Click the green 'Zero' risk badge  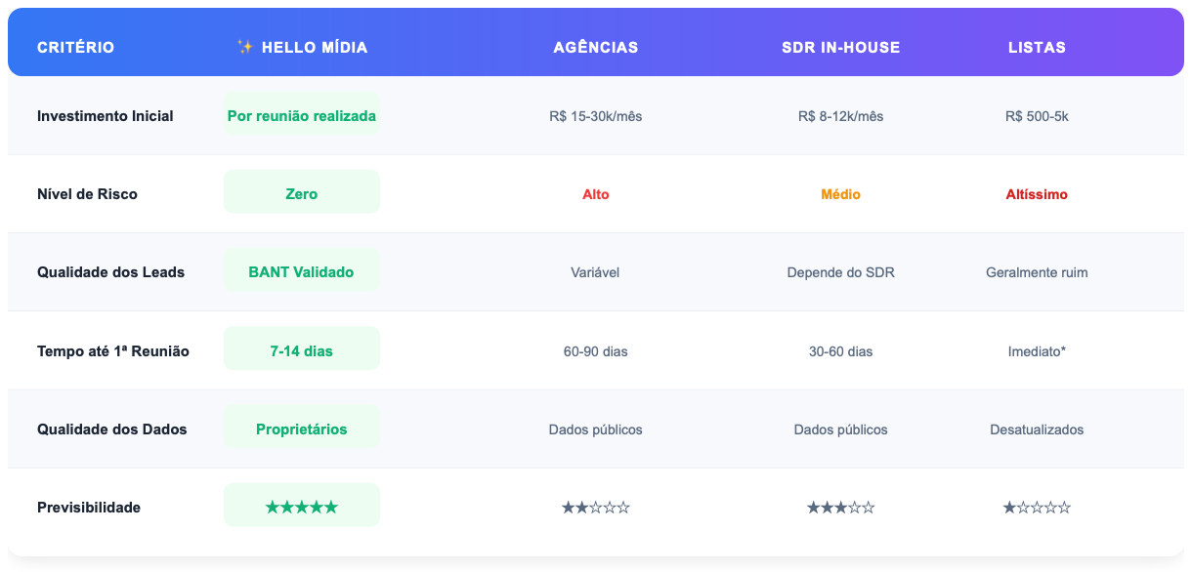pos(302,193)
